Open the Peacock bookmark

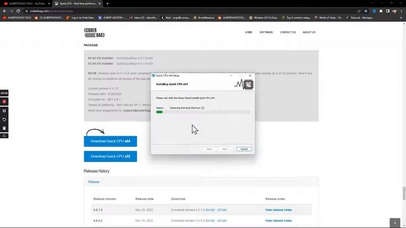click(x=360, y=18)
